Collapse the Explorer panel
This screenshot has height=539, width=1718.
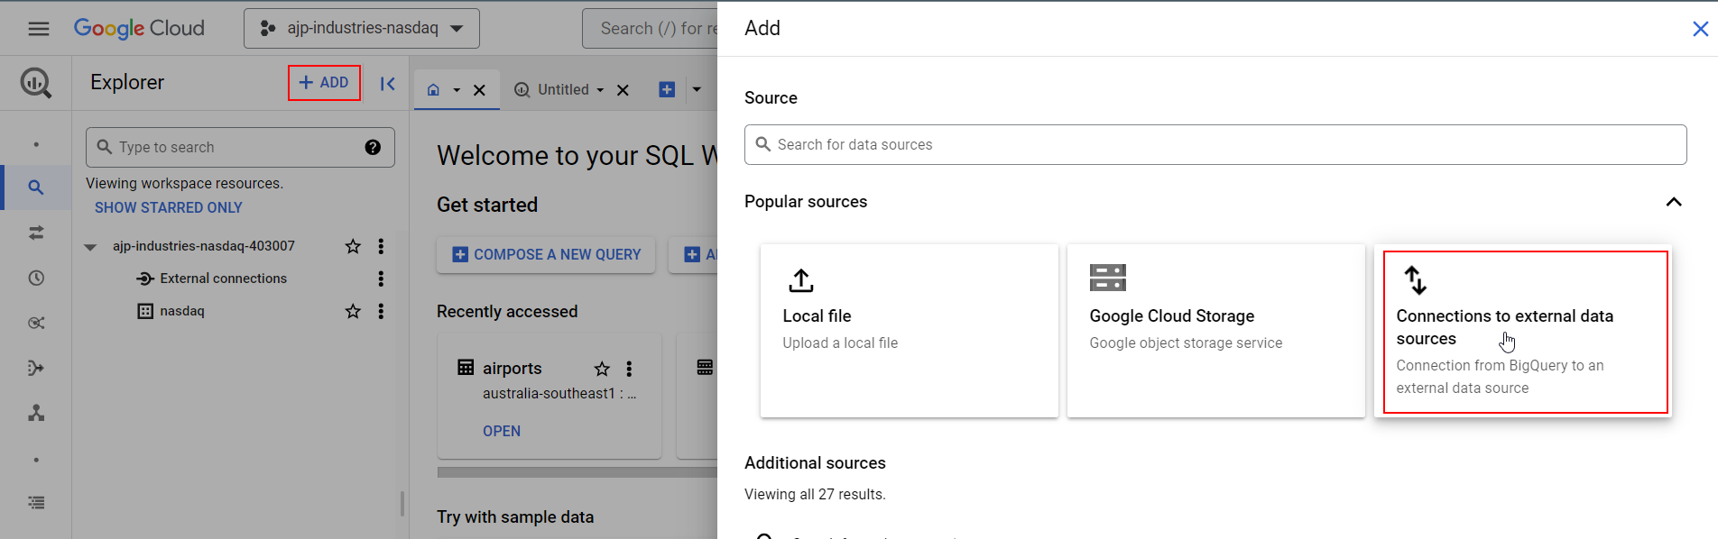tap(388, 84)
